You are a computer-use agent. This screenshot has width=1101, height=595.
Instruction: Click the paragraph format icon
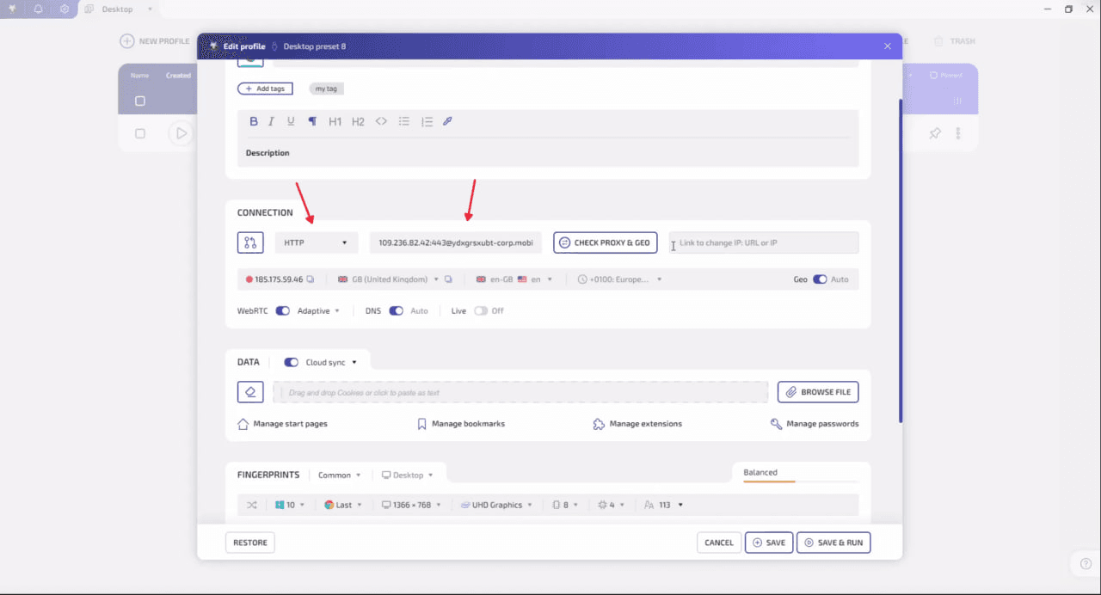coord(312,121)
